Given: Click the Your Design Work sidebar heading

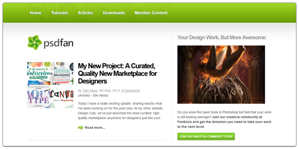Looking at the screenshot, I should coord(222,38).
